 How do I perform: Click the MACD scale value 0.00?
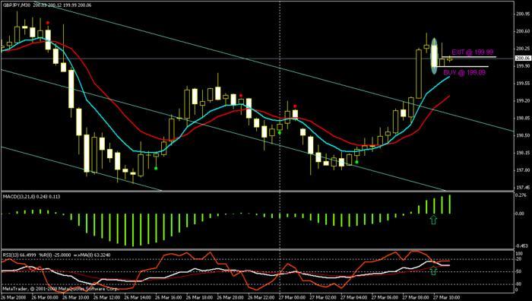(x=520, y=214)
